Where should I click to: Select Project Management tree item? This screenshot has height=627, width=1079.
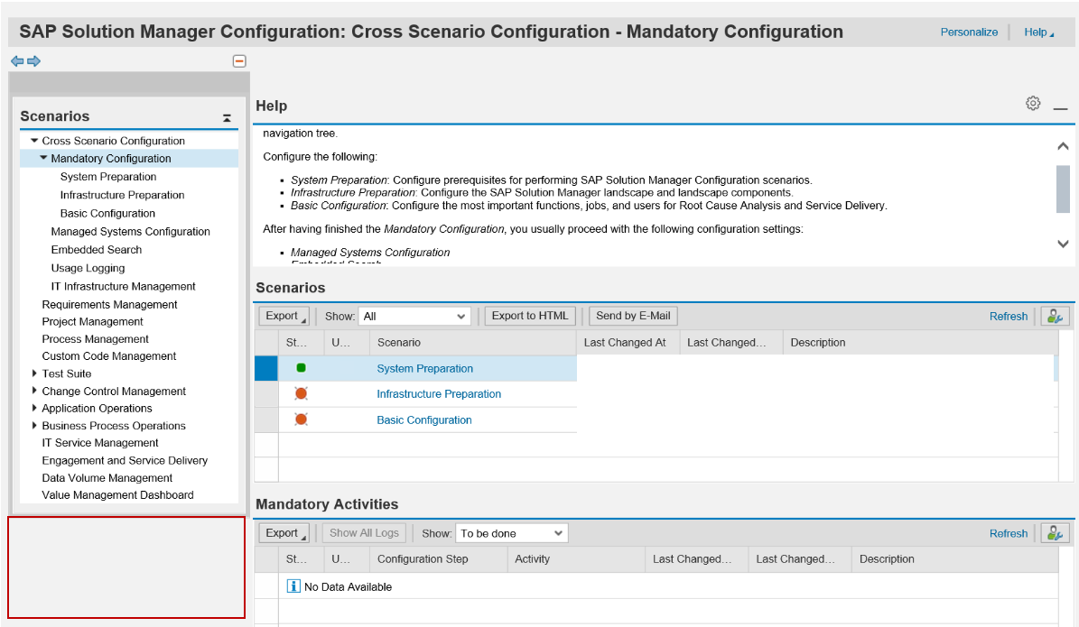92,322
